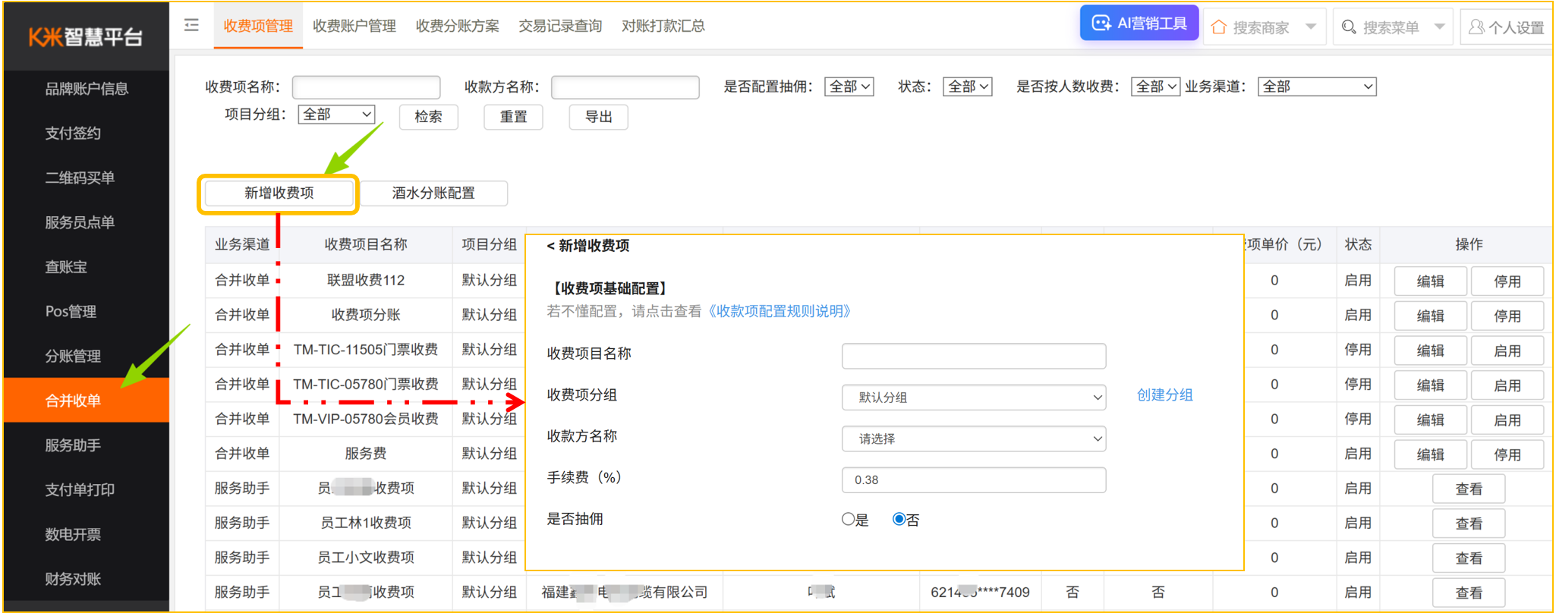This screenshot has width=1556, height=616.
Task: Switch to 收费分账方案 tab
Action: point(458,26)
